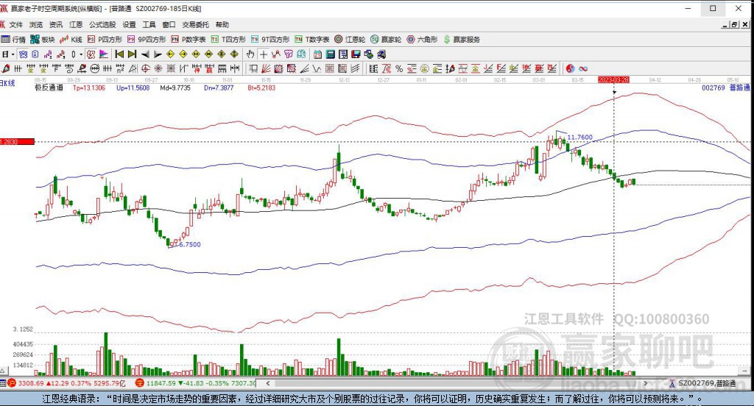
Task: Click the first yellow diamond arrow icon
Action: (x=170, y=54)
